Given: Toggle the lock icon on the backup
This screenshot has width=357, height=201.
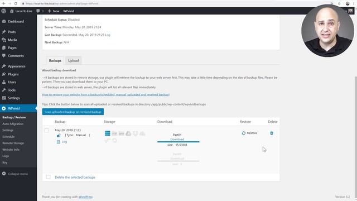Looking at the screenshot, I should [x=59, y=135].
